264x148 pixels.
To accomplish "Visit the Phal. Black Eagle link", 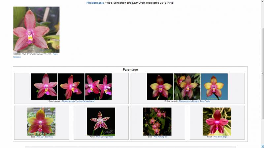I will (220, 137).
